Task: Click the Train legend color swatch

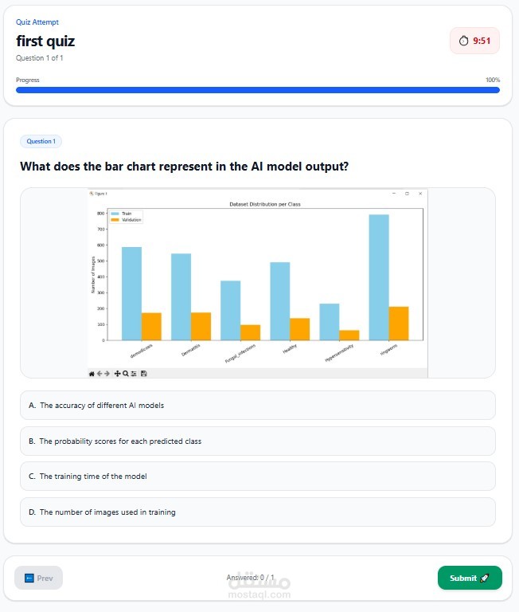Action: (115, 214)
